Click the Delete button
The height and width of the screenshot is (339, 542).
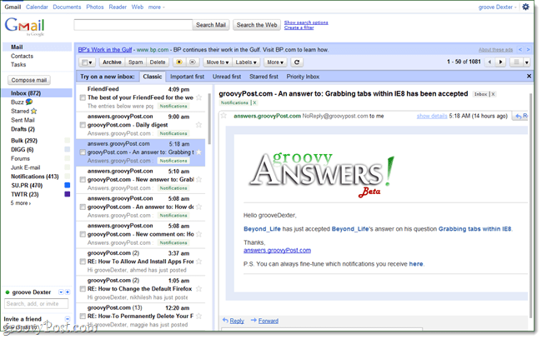coord(158,62)
